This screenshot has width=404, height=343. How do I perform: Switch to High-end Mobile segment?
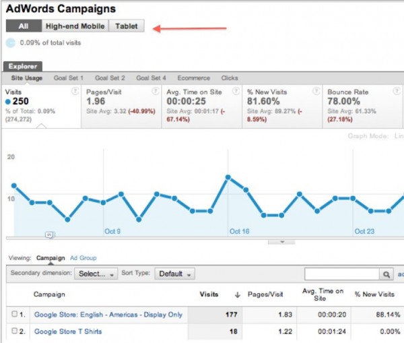pyautogui.click(x=75, y=26)
